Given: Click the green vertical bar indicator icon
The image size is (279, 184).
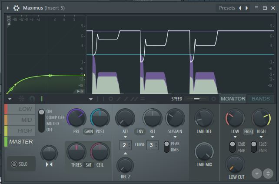Looking at the screenshot, I should pos(42,99).
